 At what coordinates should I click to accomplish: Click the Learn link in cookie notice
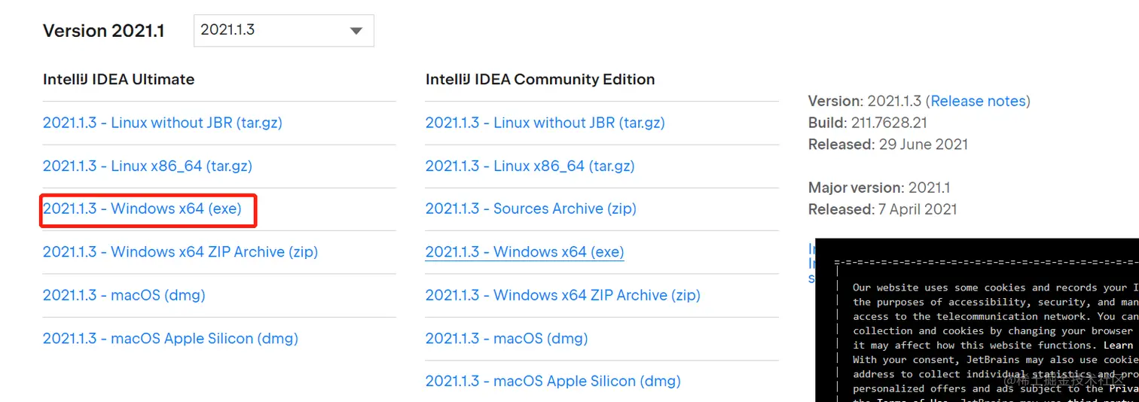click(x=1118, y=345)
